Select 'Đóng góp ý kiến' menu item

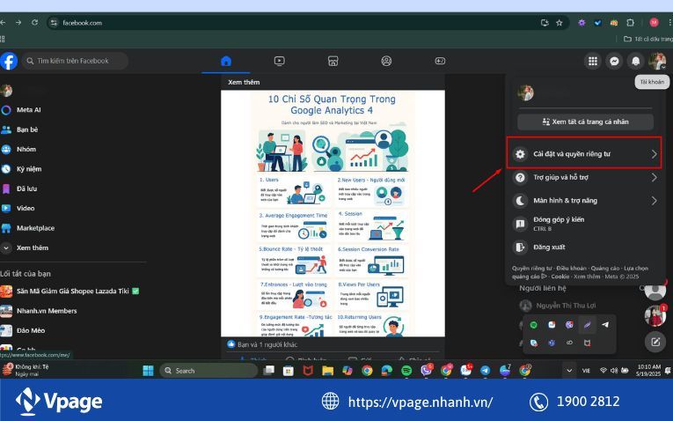coord(584,224)
